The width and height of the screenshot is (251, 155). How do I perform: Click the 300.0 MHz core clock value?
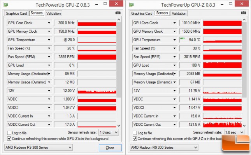coord(65,23)
